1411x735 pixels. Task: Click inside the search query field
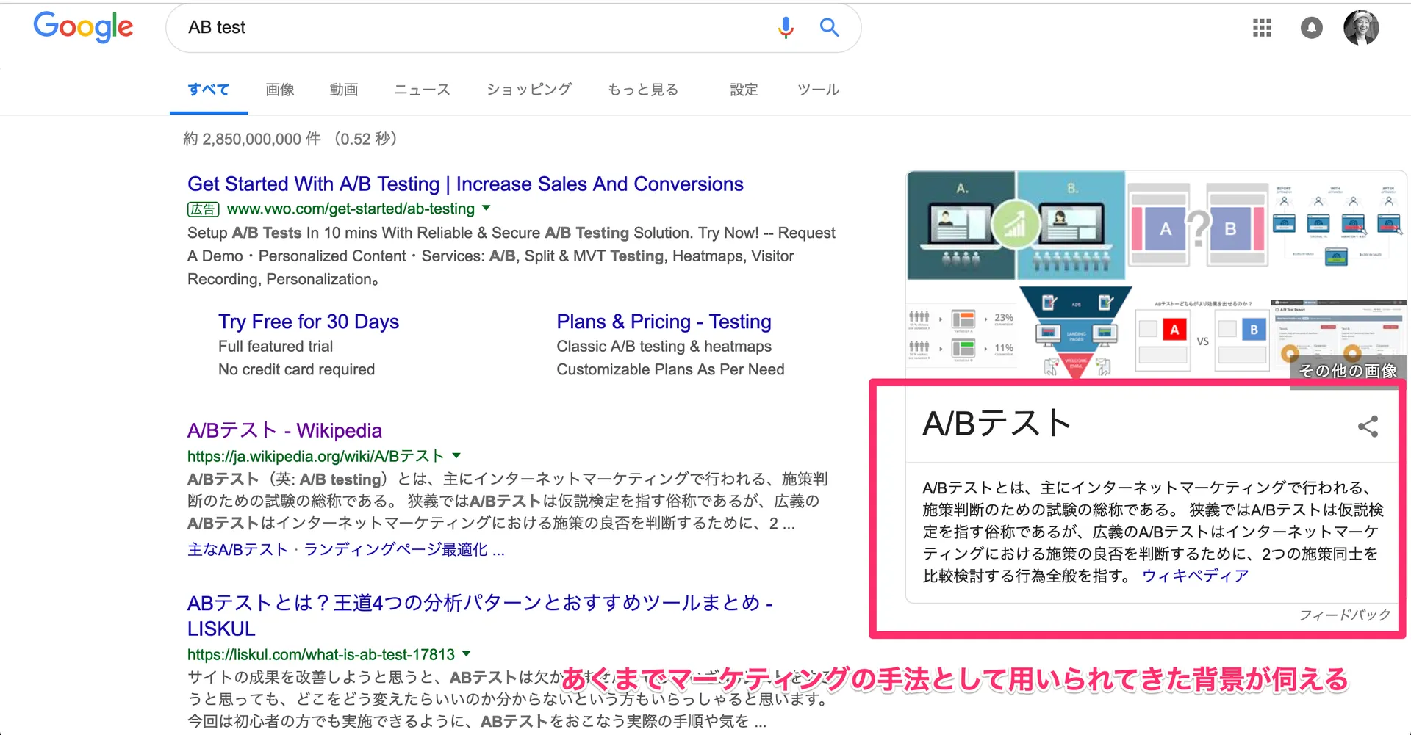click(441, 27)
